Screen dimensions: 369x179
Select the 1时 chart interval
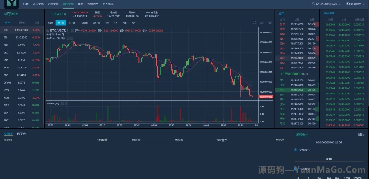pos(107,23)
